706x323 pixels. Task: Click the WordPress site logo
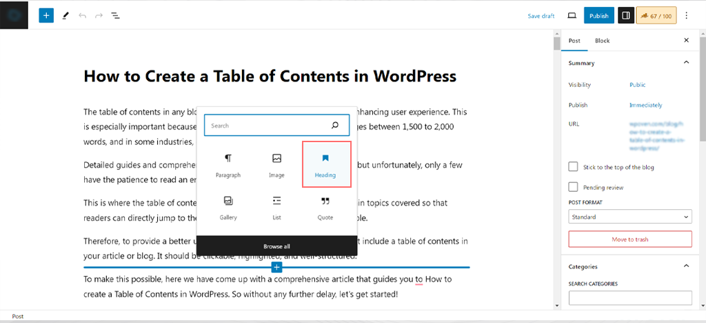pos(14,14)
